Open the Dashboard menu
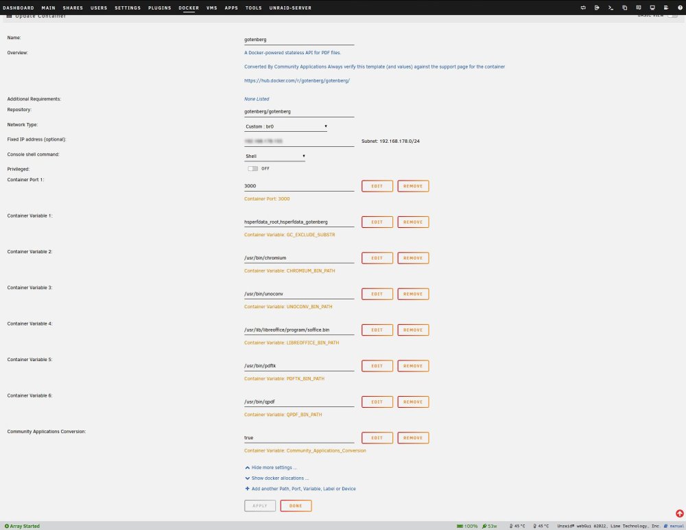The height and width of the screenshot is (530, 686). pos(19,8)
